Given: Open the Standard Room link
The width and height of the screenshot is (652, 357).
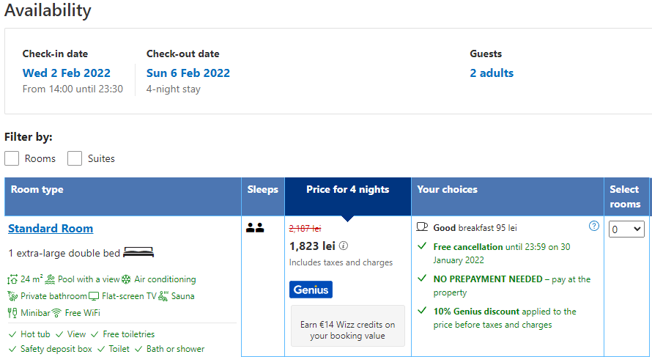Looking at the screenshot, I should [51, 229].
